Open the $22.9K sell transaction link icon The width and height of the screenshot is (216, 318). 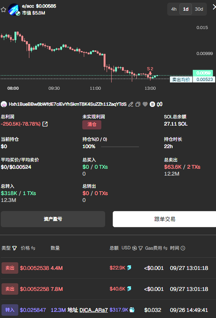129,267
